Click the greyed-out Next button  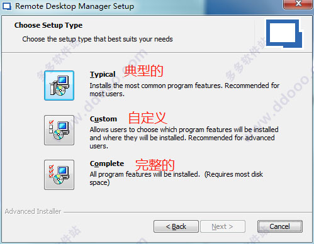223,226
